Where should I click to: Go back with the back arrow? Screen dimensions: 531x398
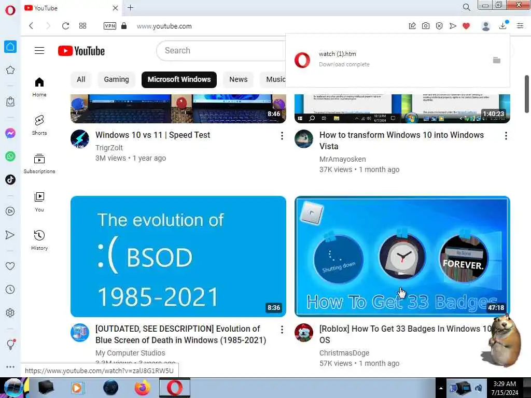(x=31, y=26)
